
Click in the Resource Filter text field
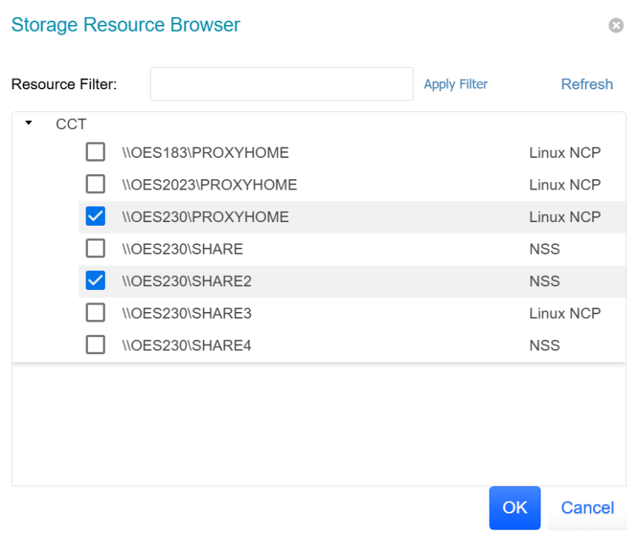(281, 84)
